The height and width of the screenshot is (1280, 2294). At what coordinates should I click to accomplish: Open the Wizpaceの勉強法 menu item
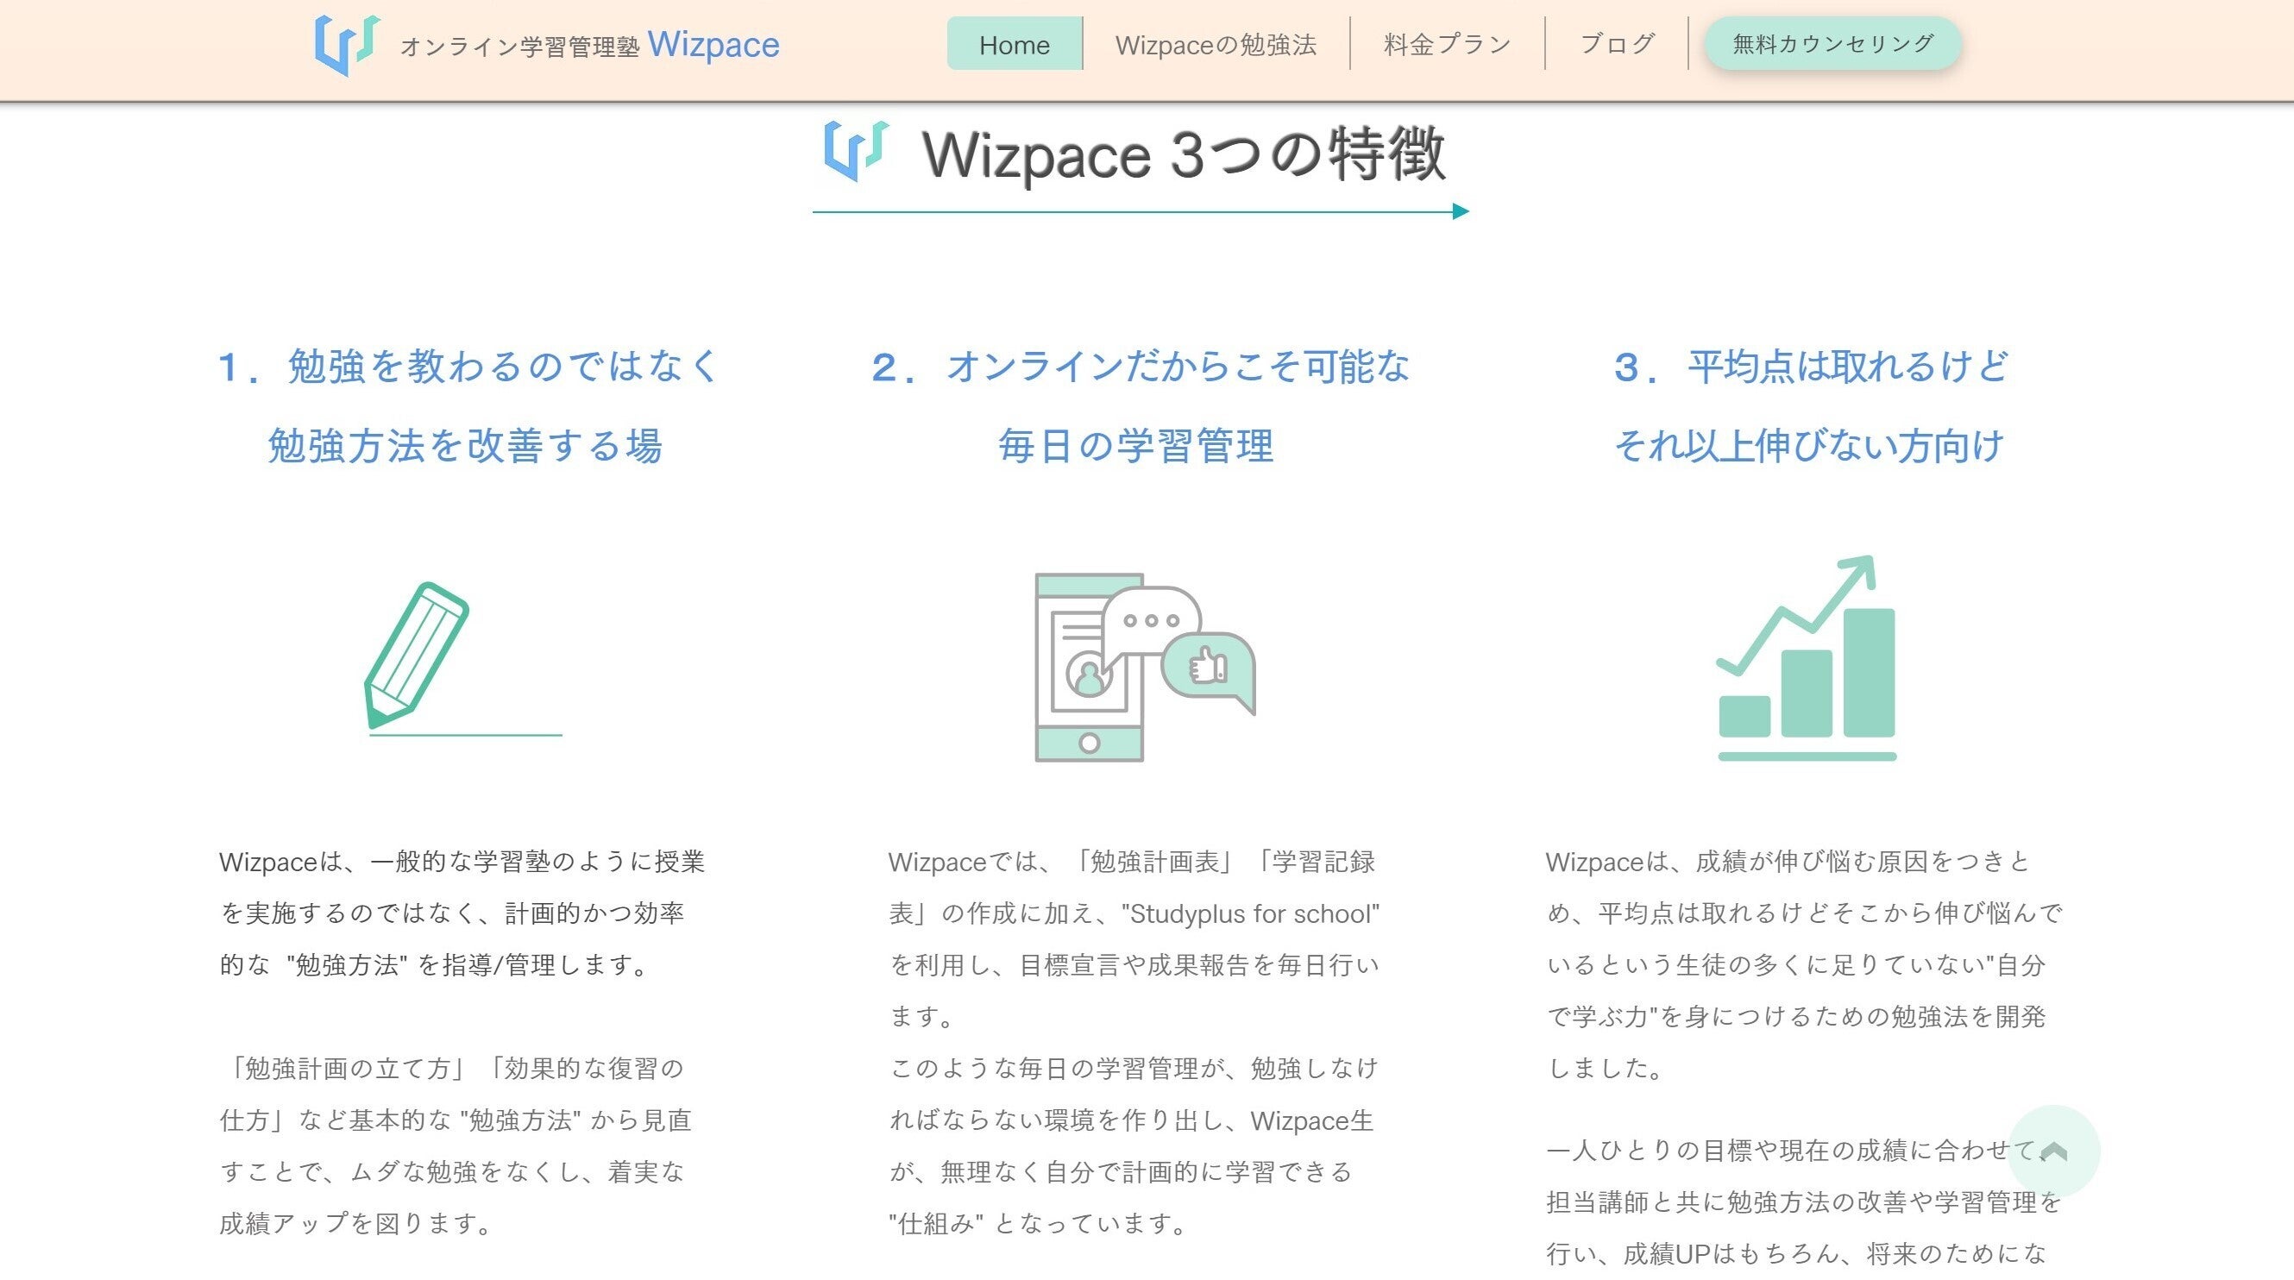[1215, 45]
